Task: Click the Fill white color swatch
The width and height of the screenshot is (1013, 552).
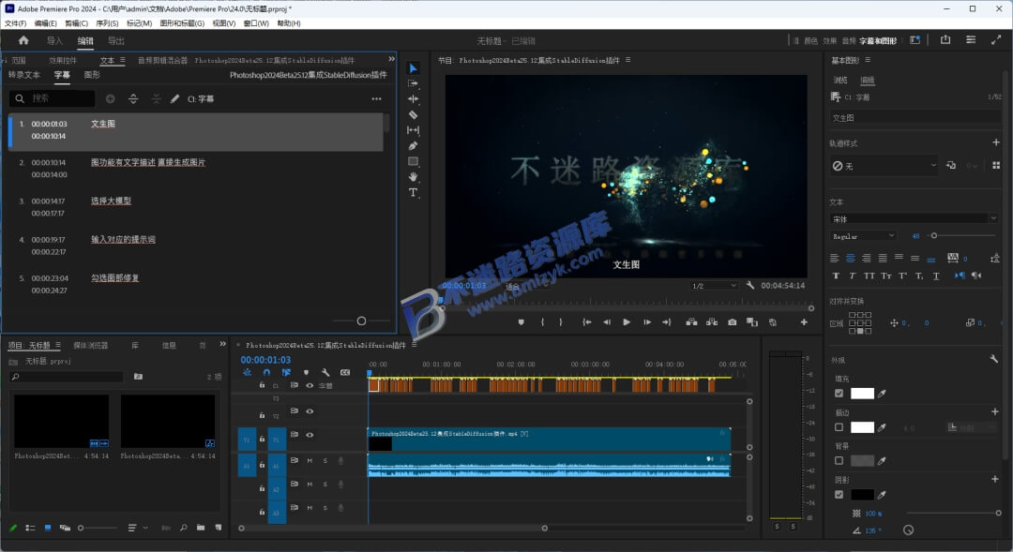Action: pos(862,394)
